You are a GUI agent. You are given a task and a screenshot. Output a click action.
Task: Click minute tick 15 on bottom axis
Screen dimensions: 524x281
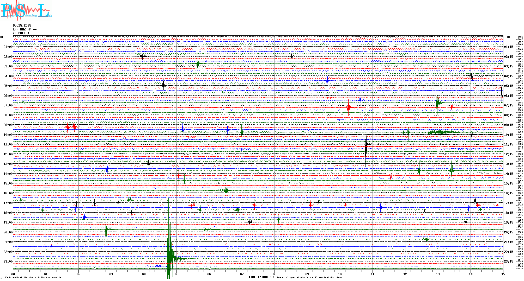[503, 274]
